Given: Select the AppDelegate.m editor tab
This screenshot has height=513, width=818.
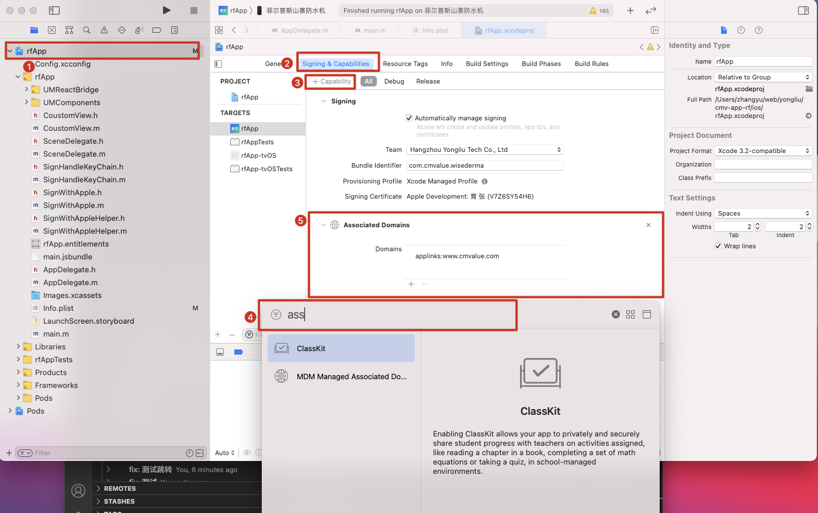Looking at the screenshot, I should (x=300, y=30).
